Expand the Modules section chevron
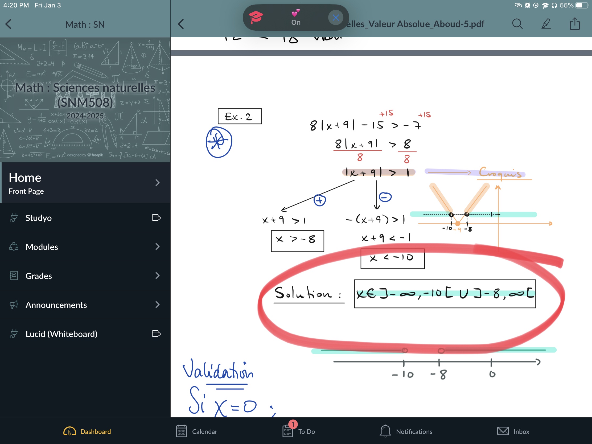The height and width of the screenshot is (444, 592). tap(157, 246)
